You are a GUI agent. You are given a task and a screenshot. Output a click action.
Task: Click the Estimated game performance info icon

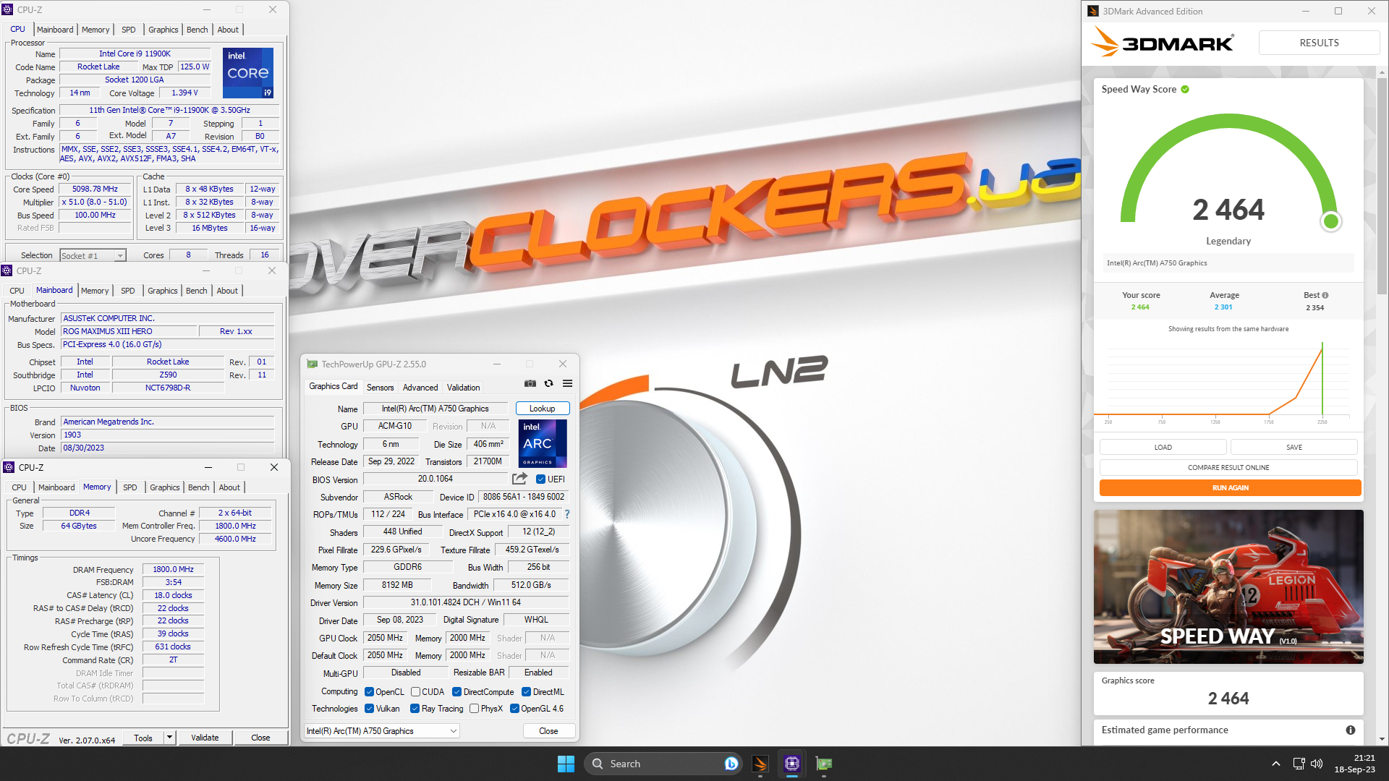point(1350,730)
